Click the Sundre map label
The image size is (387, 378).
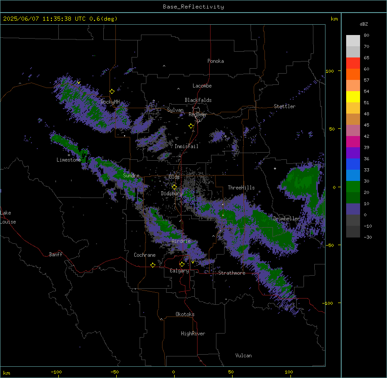[131, 176]
